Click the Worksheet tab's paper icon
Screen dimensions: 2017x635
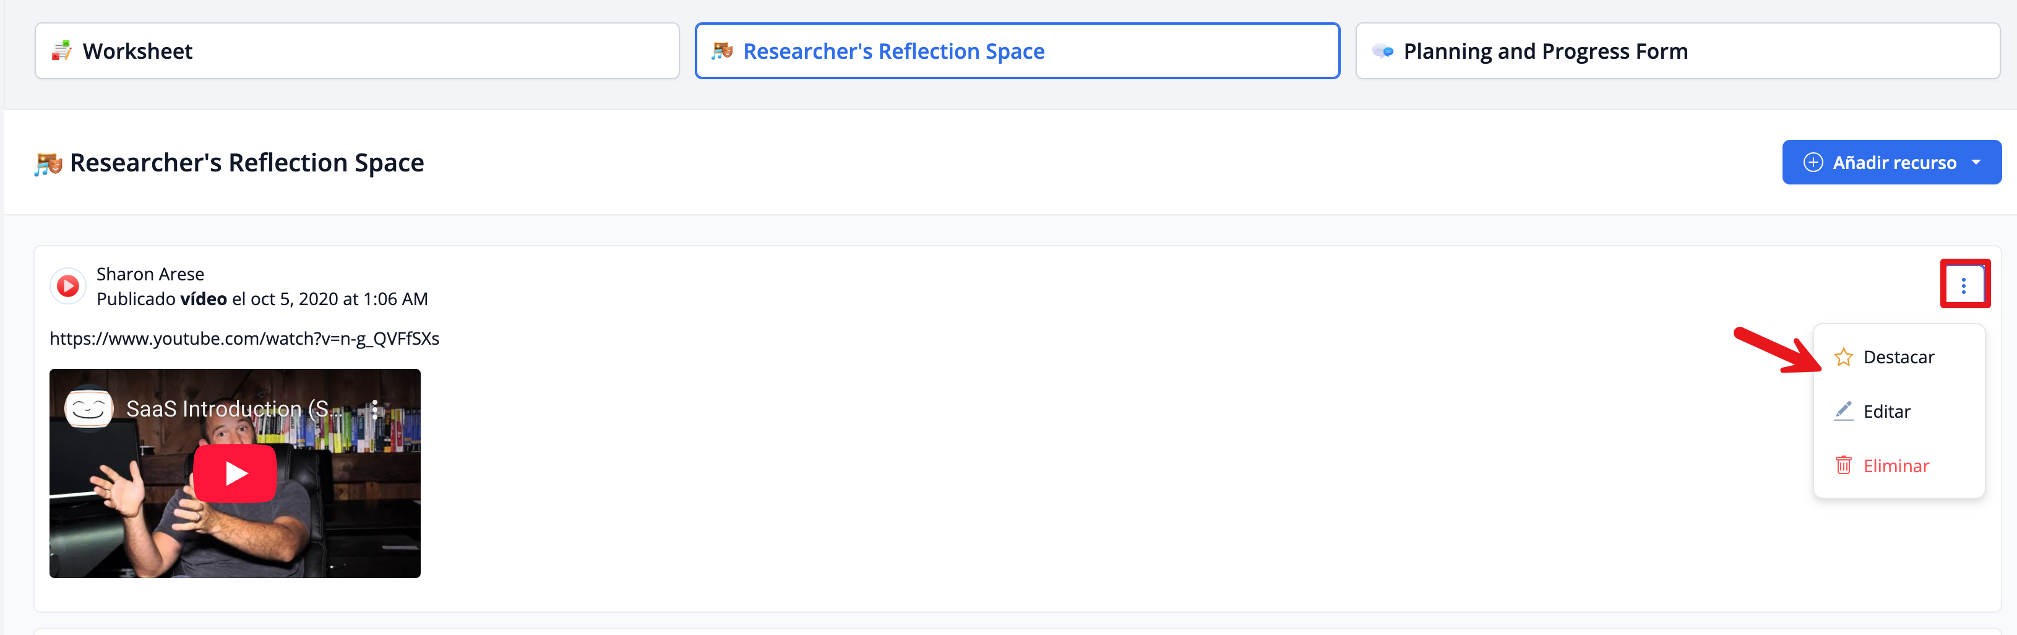coord(62,51)
